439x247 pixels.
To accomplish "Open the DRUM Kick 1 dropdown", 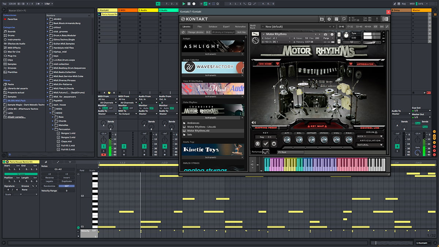I will click(370, 136).
